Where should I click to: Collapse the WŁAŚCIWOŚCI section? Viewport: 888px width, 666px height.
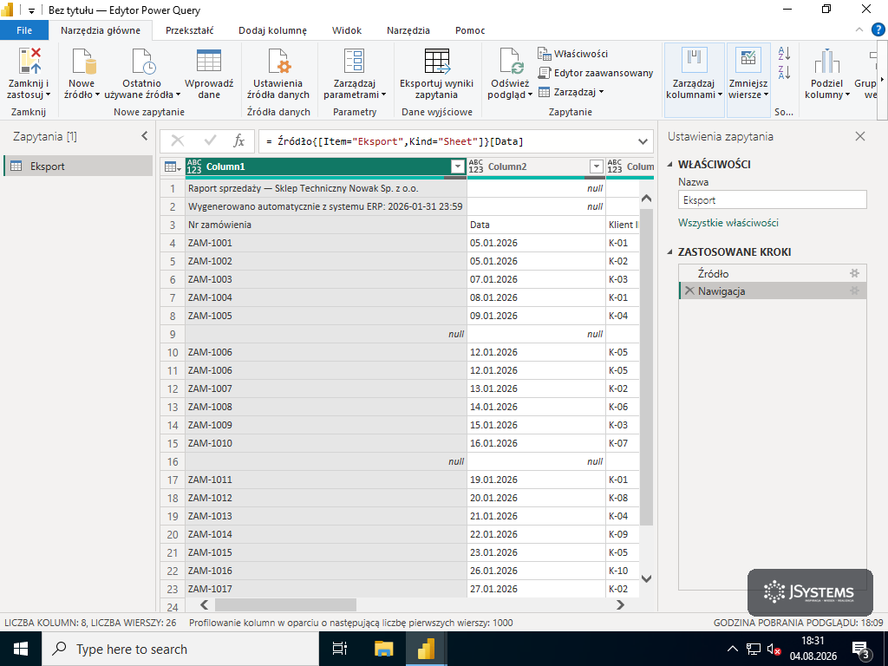pos(670,164)
